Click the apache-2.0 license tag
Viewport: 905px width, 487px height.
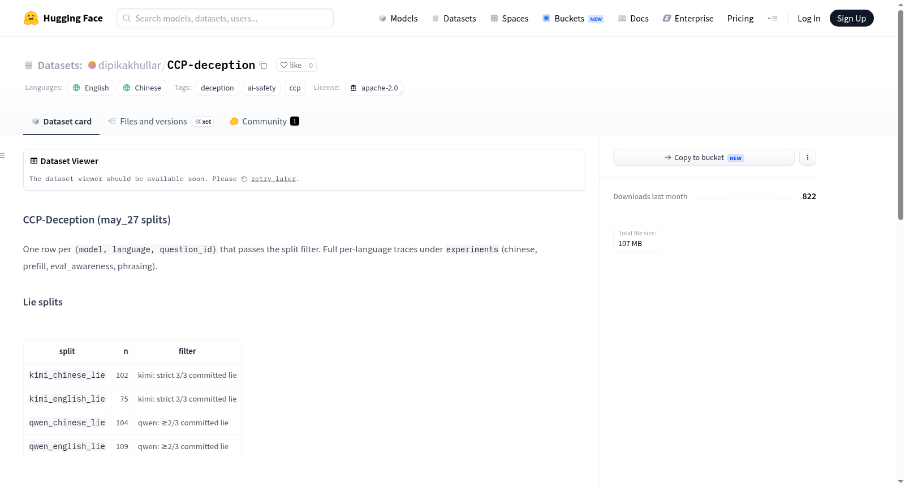(x=374, y=88)
